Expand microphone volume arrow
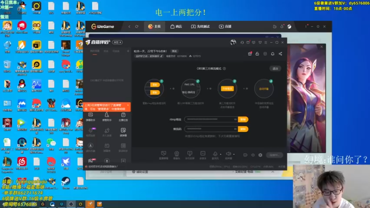This screenshot has width=370, height=208. (x=221, y=154)
